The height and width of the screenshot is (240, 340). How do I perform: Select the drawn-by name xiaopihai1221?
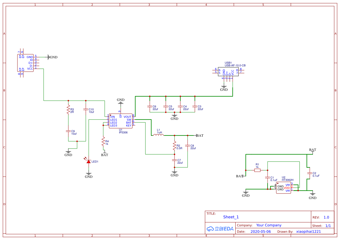coord(309,232)
